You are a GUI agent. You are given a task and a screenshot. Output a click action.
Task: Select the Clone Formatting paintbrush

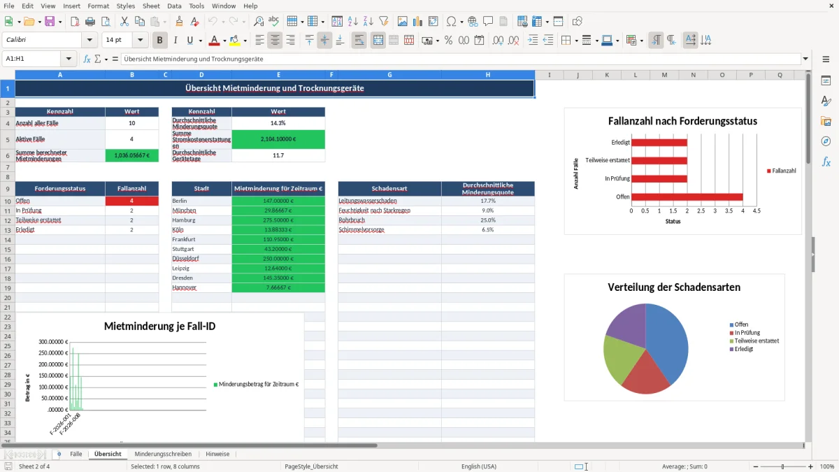pyautogui.click(x=180, y=22)
